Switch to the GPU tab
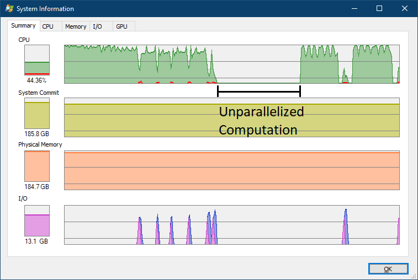The image size is (418, 280). (121, 26)
